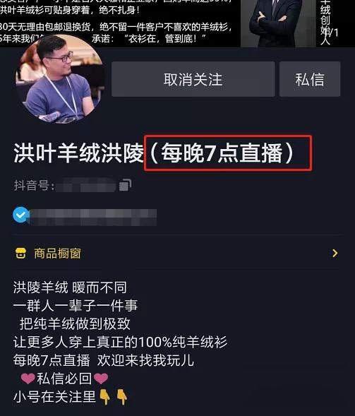Image resolution: width=355 pixels, height=416 pixels.
Task: Tap the right pink heart emoji
Action: (x=101, y=379)
